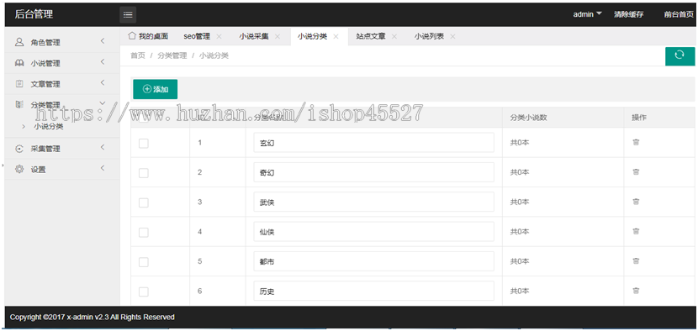Click 首页 in the breadcrumb
The width and height of the screenshot is (698, 331).
tap(138, 55)
